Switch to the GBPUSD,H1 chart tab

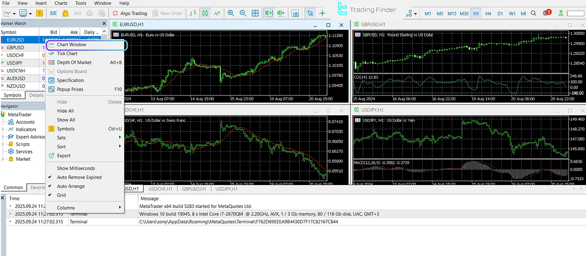(x=194, y=189)
